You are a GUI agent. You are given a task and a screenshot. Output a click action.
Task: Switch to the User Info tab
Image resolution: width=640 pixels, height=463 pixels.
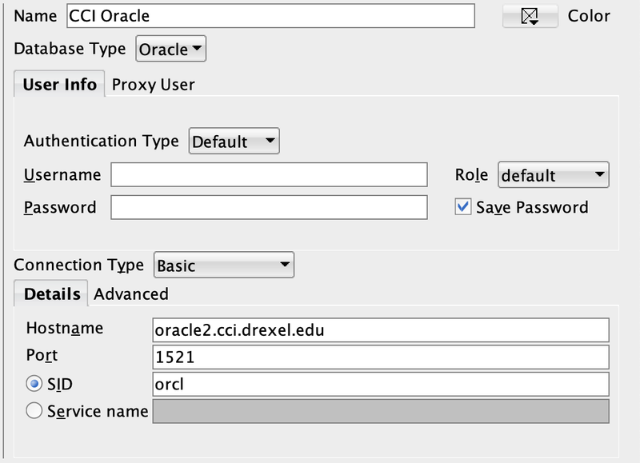tap(59, 84)
